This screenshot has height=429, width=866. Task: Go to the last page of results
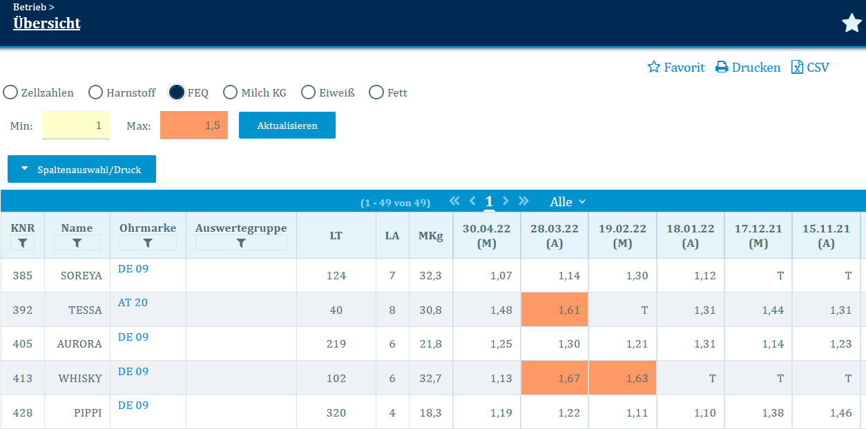[523, 201]
